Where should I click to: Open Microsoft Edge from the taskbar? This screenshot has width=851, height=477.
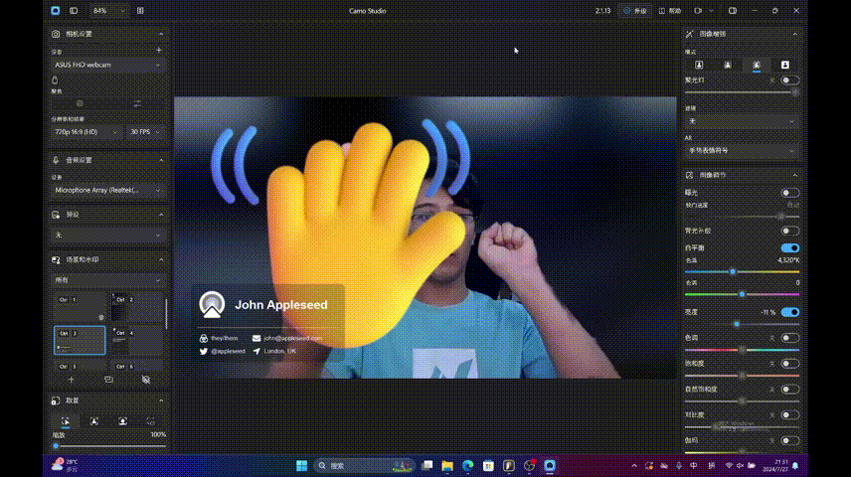click(467, 465)
